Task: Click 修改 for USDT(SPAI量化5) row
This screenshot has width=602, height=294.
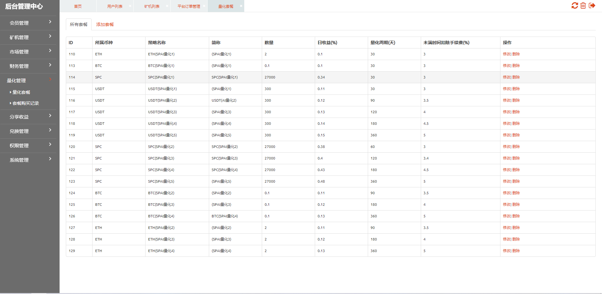Action: click(506, 135)
